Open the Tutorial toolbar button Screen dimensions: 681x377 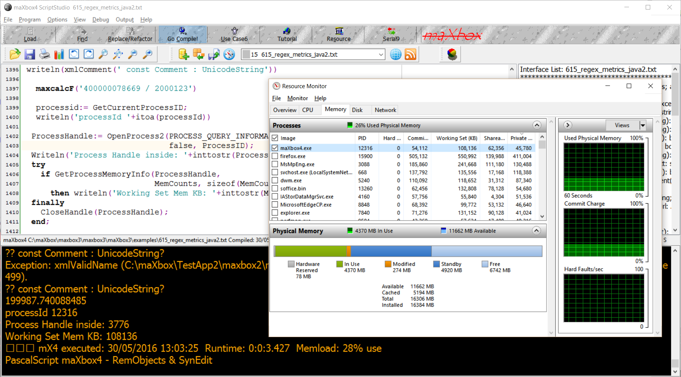coord(287,35)
